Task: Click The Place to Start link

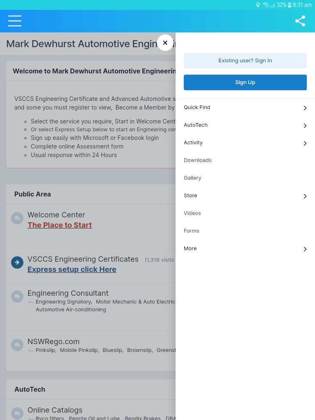Action: (60, 225)
